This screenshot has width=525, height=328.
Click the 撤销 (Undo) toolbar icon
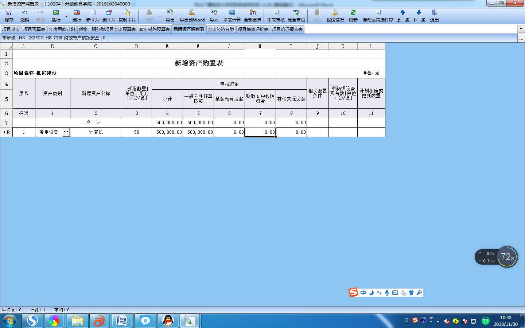click(x=25, y=16)
